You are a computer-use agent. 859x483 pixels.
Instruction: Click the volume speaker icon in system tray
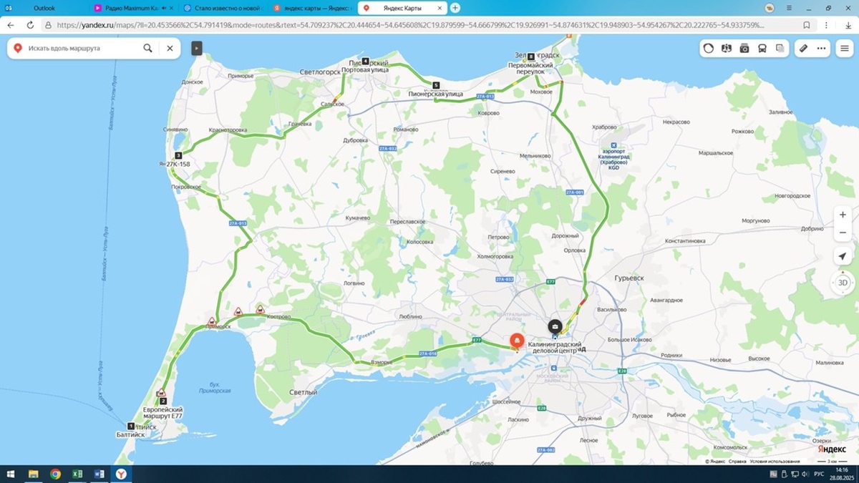tap(806, 474)
